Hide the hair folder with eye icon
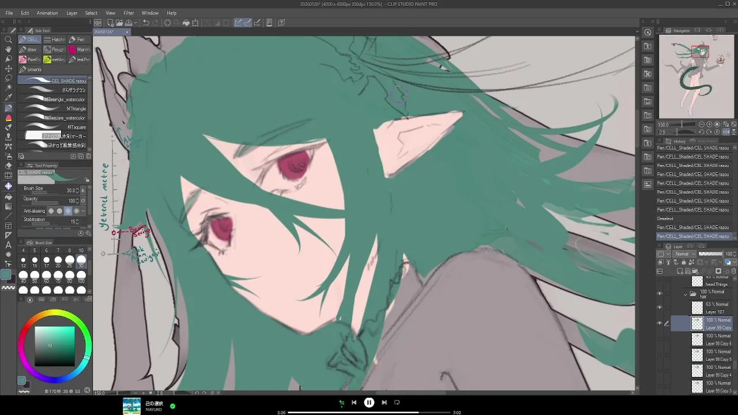The width and height of the screenshot is (738, 415). (660, 293)
